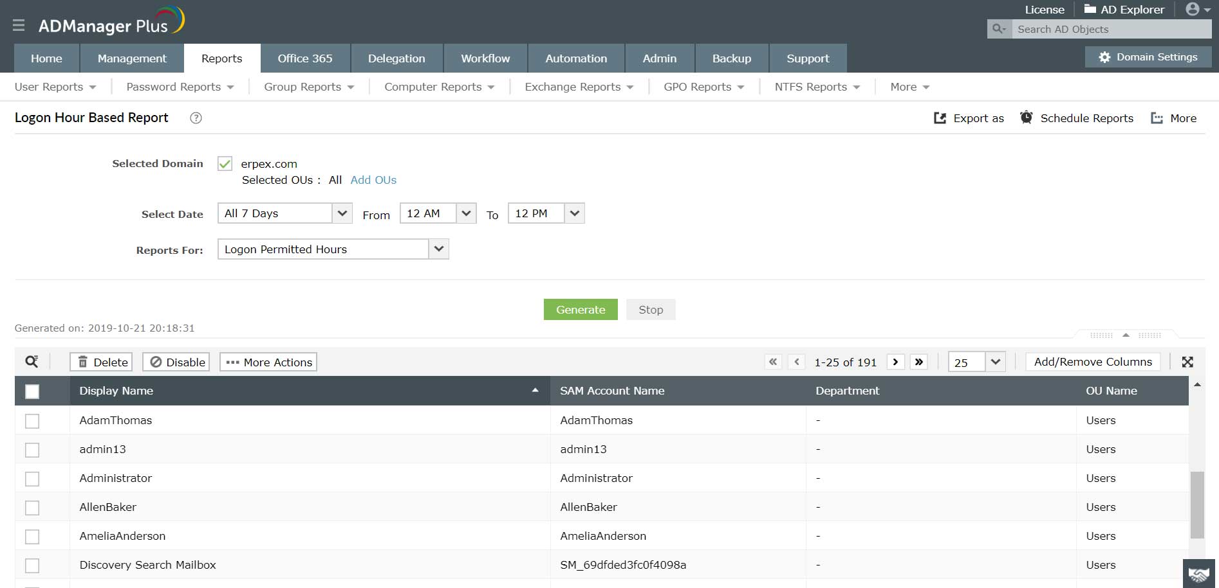Open the table search filter icon
Viewport: 1219px width, 588px height.
32,362
